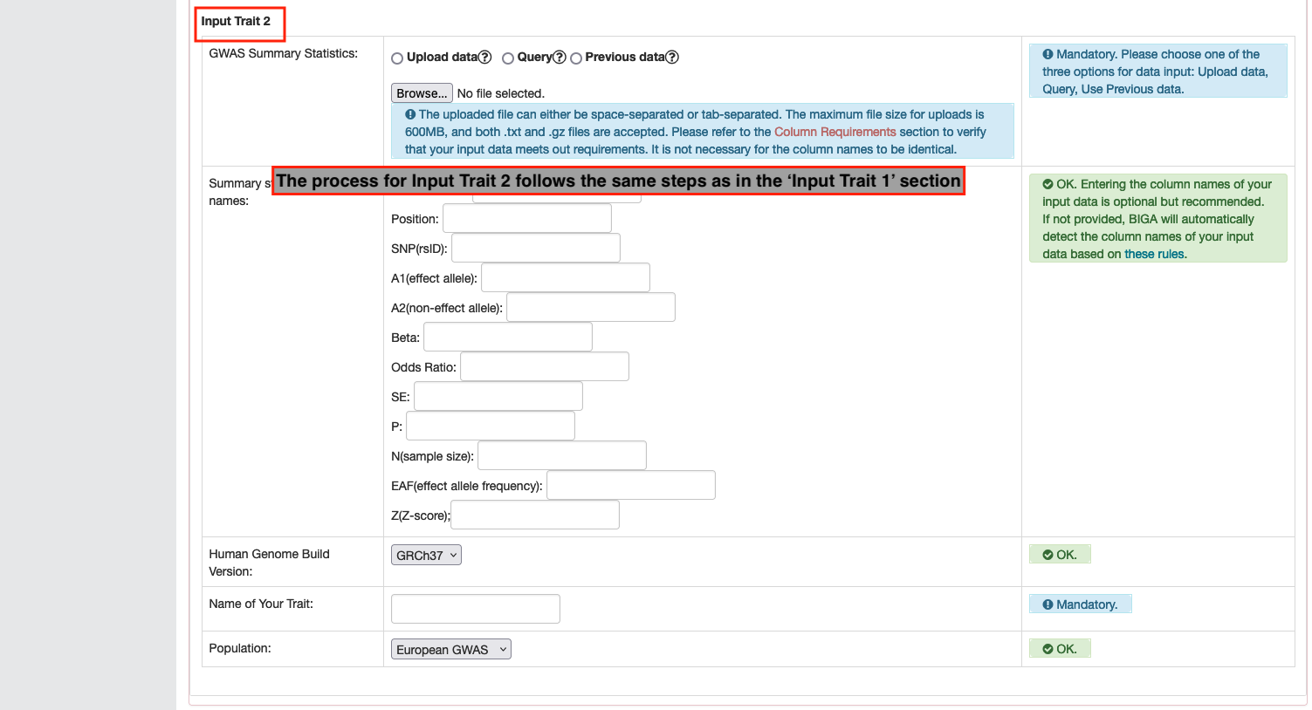
Task: Click help icon next to Upload data
Action: 485,58
